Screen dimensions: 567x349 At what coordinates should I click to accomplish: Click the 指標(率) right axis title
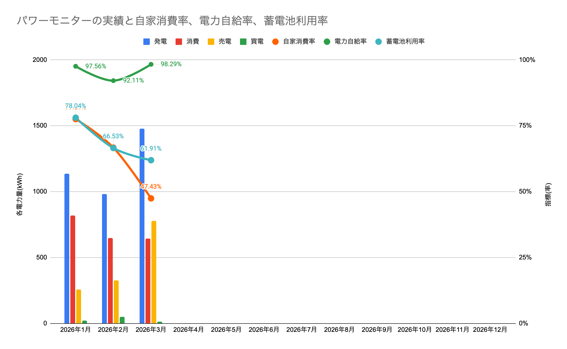548,195
